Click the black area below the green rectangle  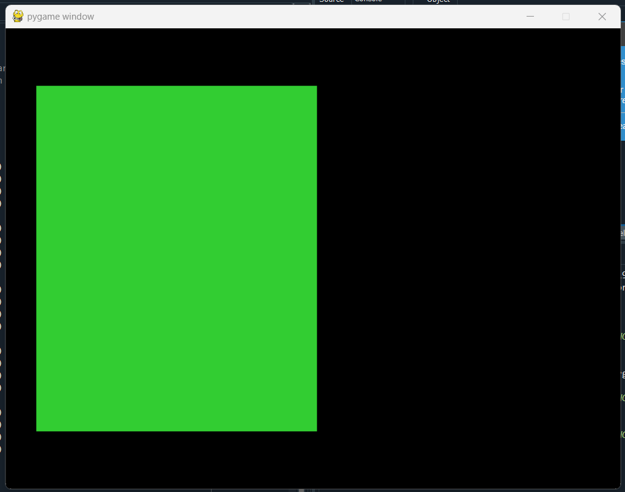pyautogui.click(x=177, y=461)
